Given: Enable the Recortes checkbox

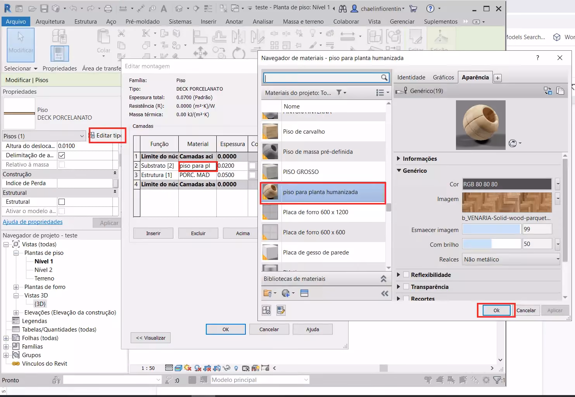Looking at the screenshot, I should pyautogui.click(x=406, y=298).
